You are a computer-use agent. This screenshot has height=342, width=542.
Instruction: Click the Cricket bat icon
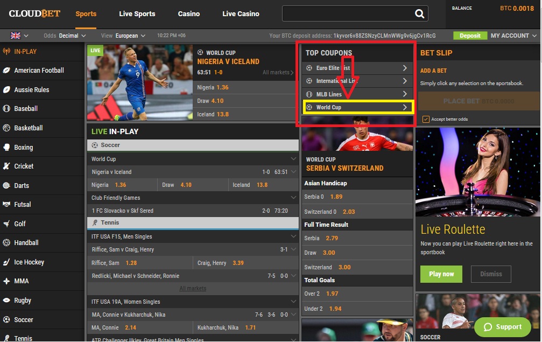click(x=6, y=166)
